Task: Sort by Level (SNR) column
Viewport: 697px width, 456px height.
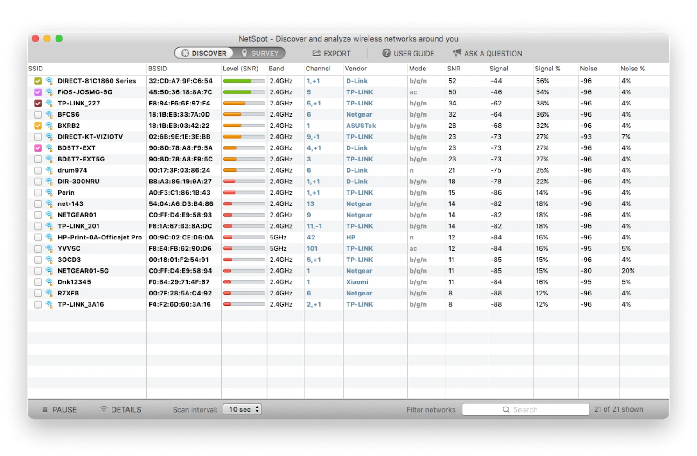Action: (240, 69)
